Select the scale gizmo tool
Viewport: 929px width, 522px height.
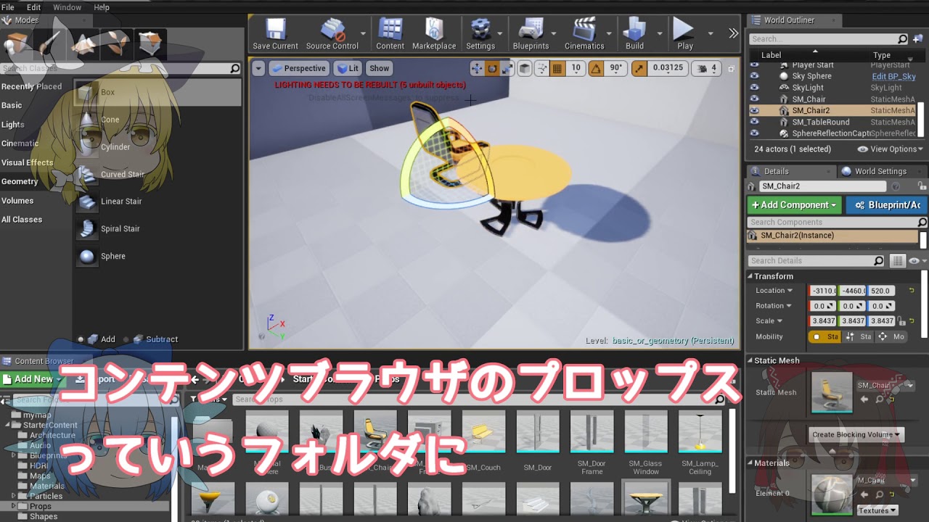click(x=507, y=68)
